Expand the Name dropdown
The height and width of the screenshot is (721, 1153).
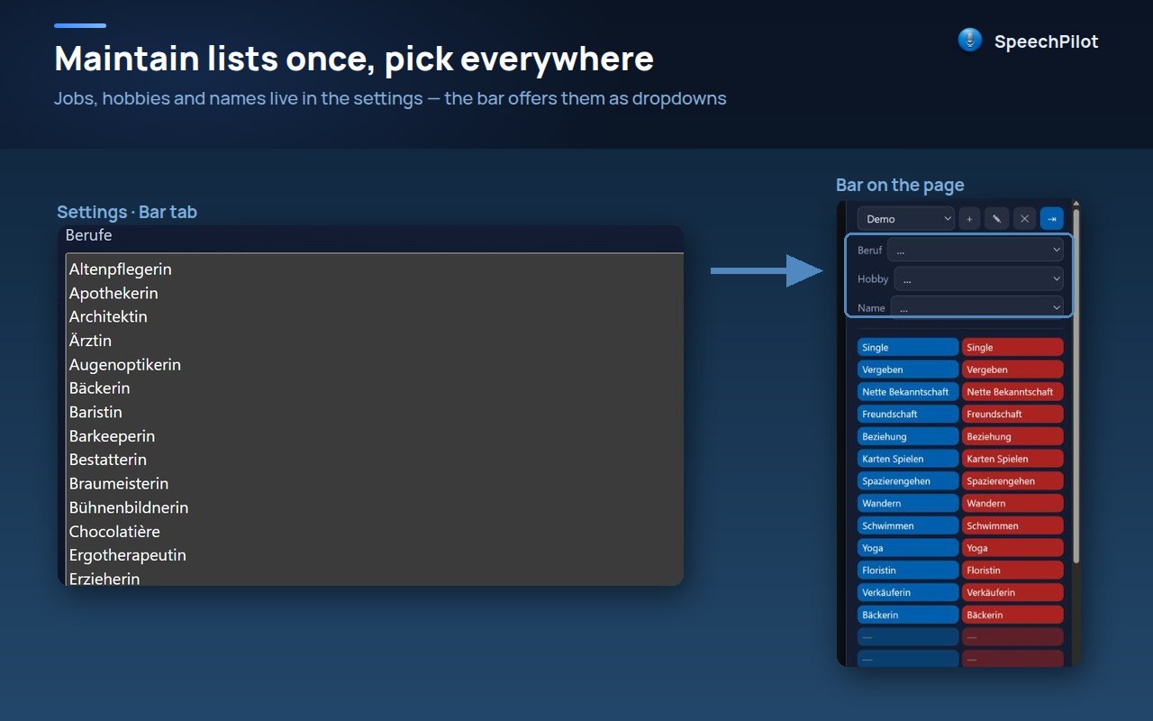point(977,307)
